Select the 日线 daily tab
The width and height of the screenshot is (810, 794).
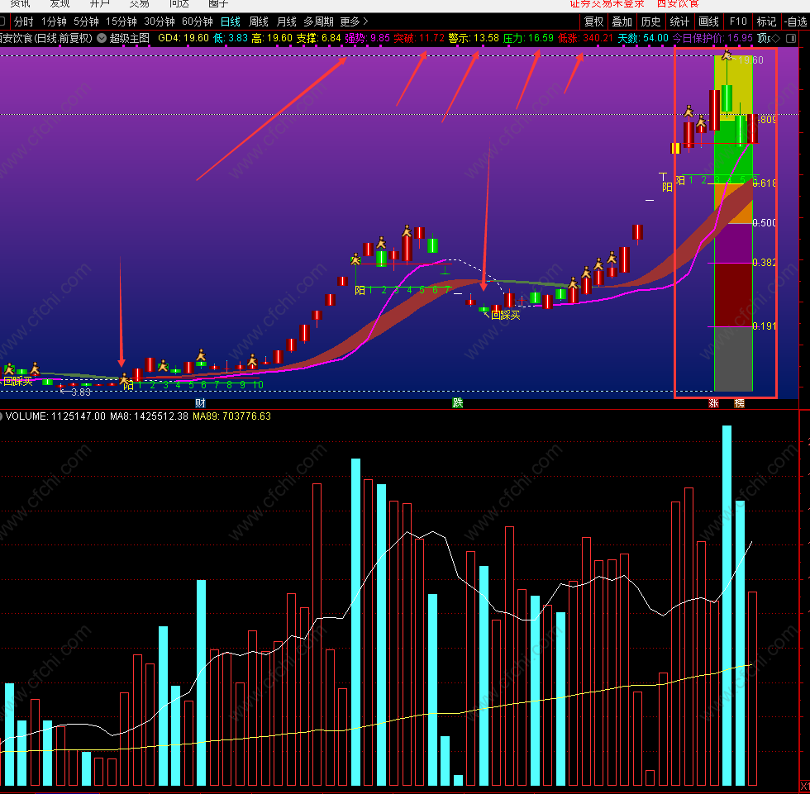(x=231, y=21)
